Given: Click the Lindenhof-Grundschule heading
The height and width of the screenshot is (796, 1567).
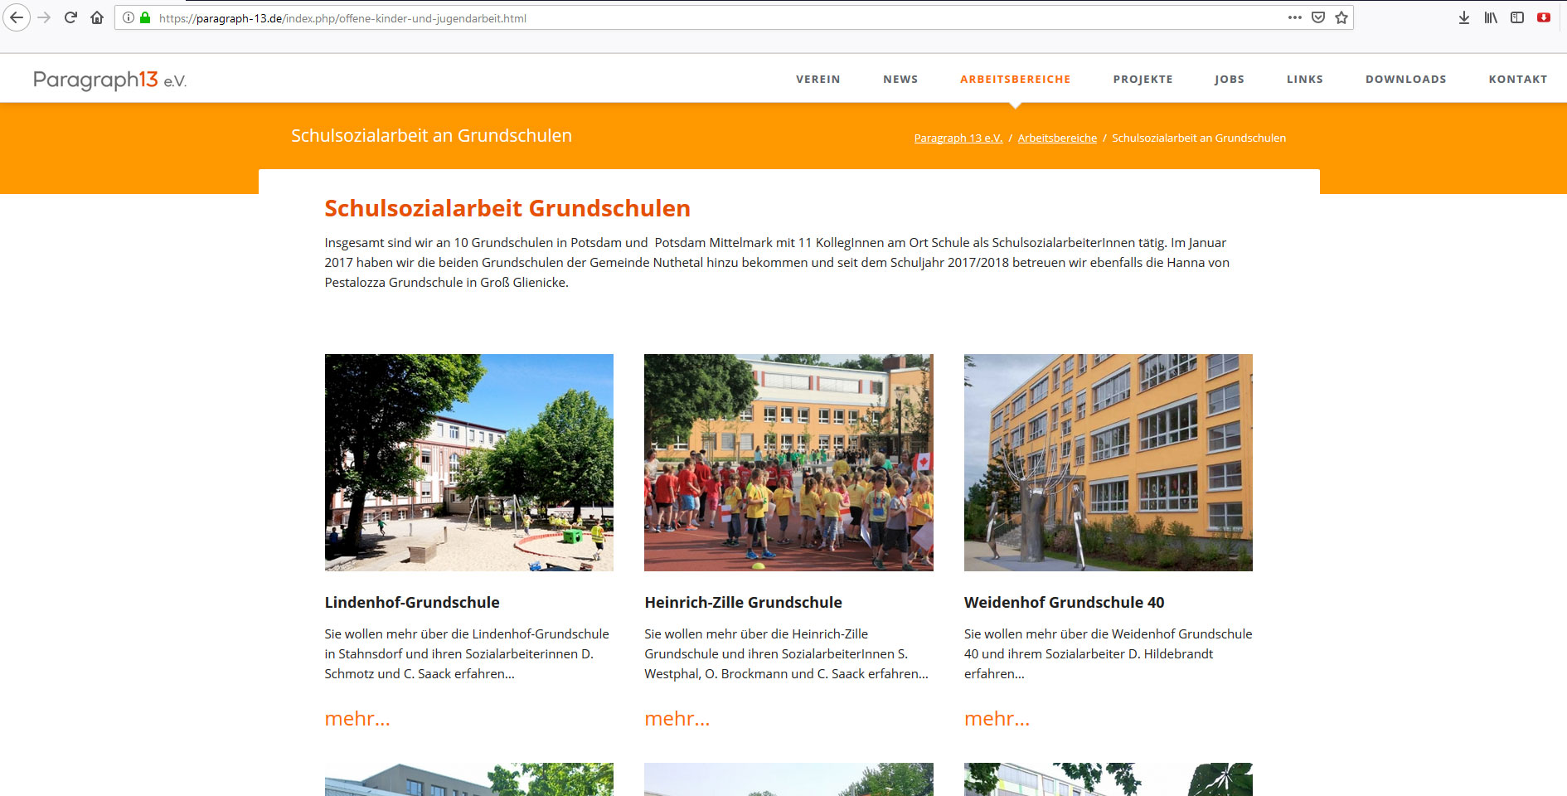Looking at the screenshot, I should 412,603.
